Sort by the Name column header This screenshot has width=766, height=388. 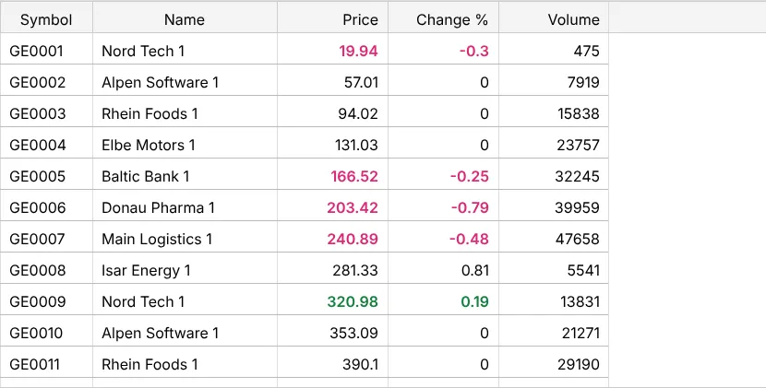click(185, 19)
